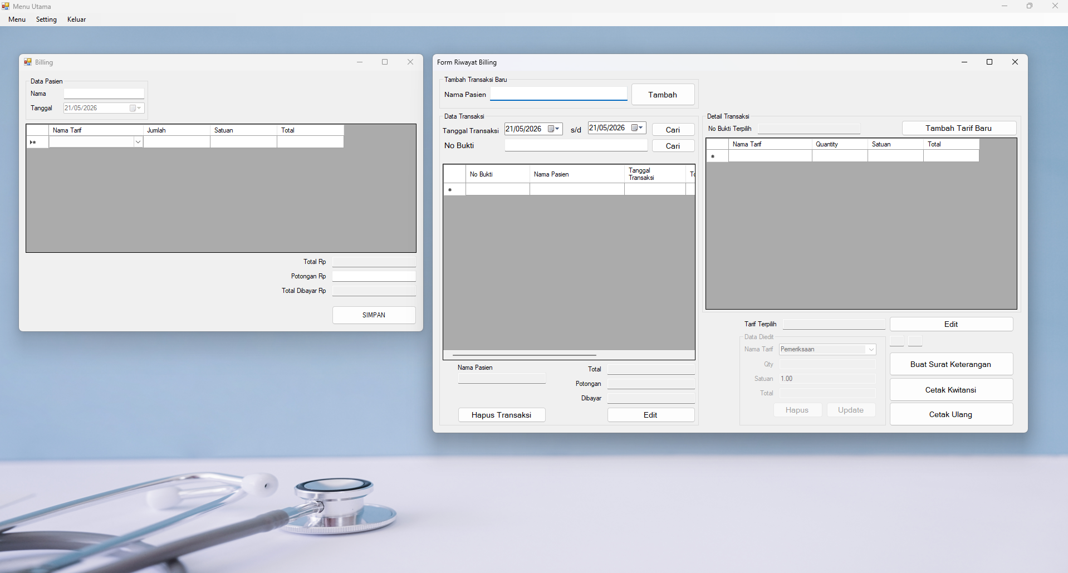1068x573 pixels.
Task: Open calendar for end Tanggal Transaksi date
Action: point(637,128)
